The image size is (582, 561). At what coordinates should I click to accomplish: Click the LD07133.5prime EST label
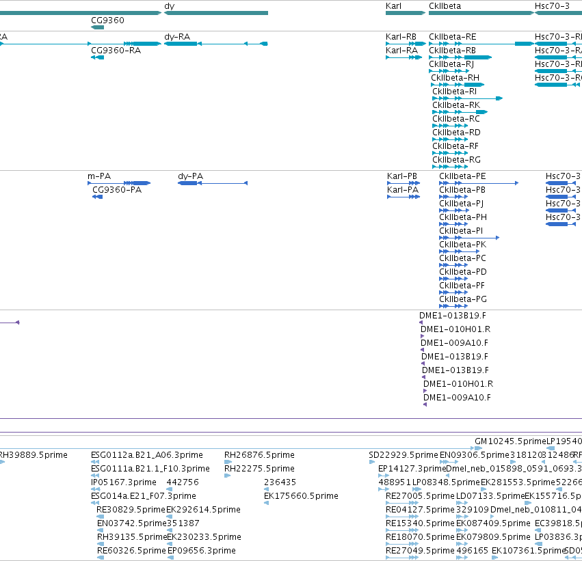(490, 496)
